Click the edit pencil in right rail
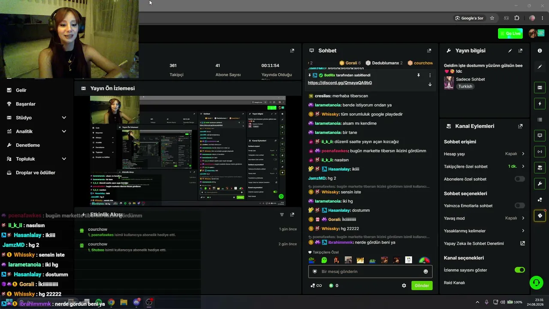549x309 pixels. [x=540, y=67]
